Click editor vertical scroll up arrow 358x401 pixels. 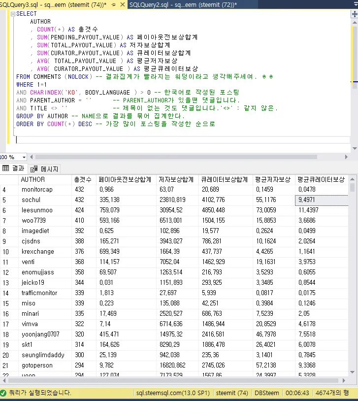[355, 23]
